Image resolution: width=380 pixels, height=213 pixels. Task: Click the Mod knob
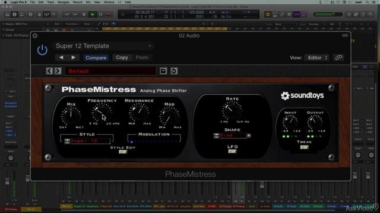(x=169, y=117)
